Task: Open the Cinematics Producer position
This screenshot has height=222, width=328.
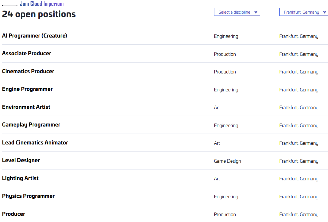Action: 28,71
